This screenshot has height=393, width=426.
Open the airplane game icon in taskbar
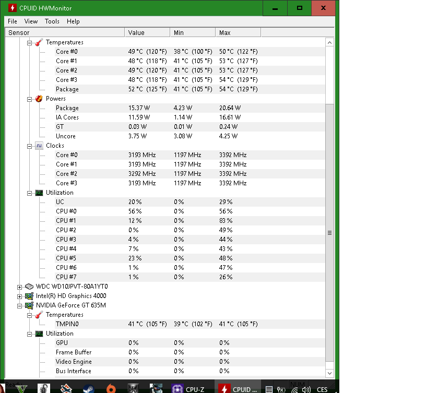pos(66,388)
